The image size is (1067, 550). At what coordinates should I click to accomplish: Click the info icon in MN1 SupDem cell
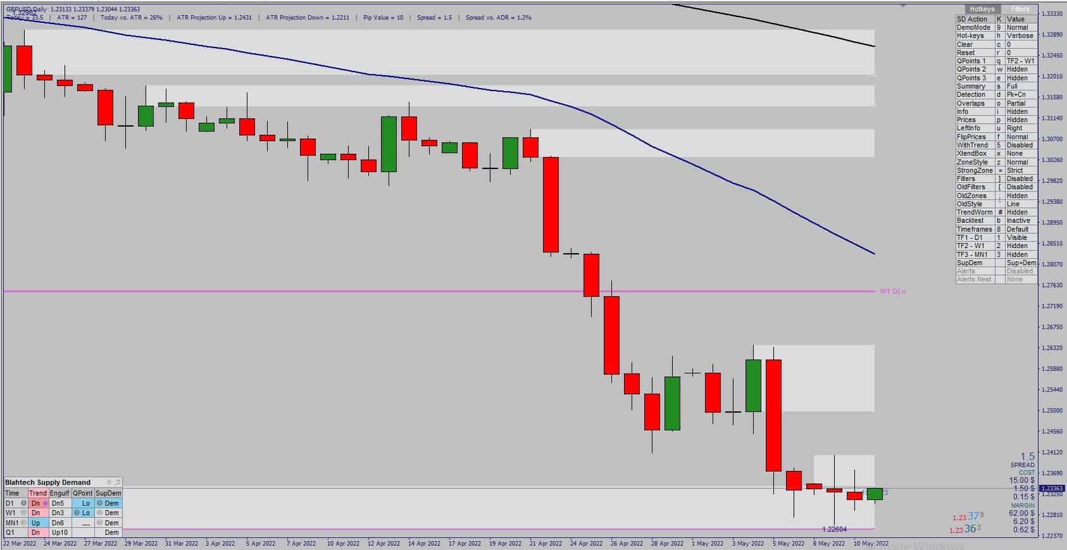tap(99, 523)
